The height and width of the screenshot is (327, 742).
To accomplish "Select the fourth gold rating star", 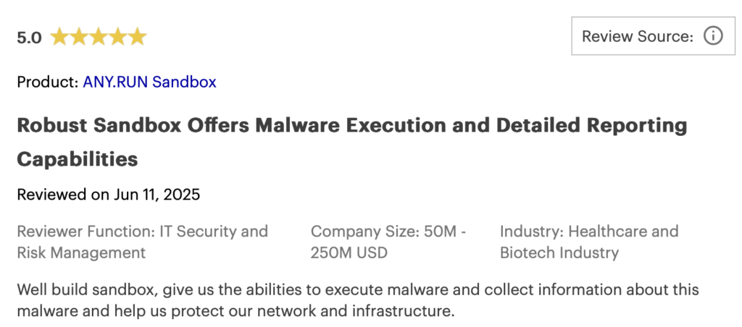I will click(117, 37).
